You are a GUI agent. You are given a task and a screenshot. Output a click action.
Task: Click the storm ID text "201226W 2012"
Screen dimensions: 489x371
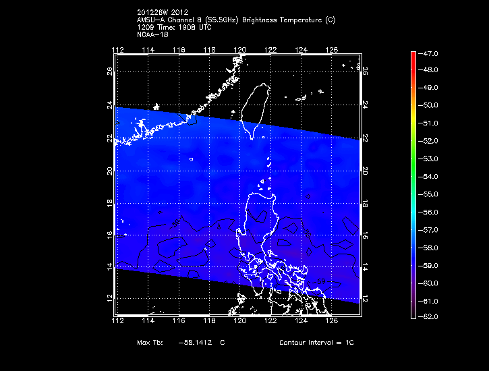(x=163, y=12)
